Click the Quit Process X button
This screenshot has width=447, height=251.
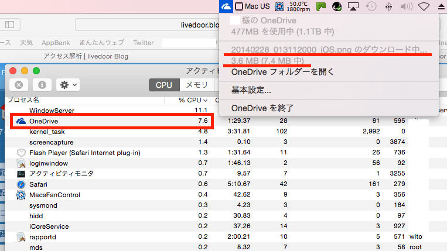(19, 85)
